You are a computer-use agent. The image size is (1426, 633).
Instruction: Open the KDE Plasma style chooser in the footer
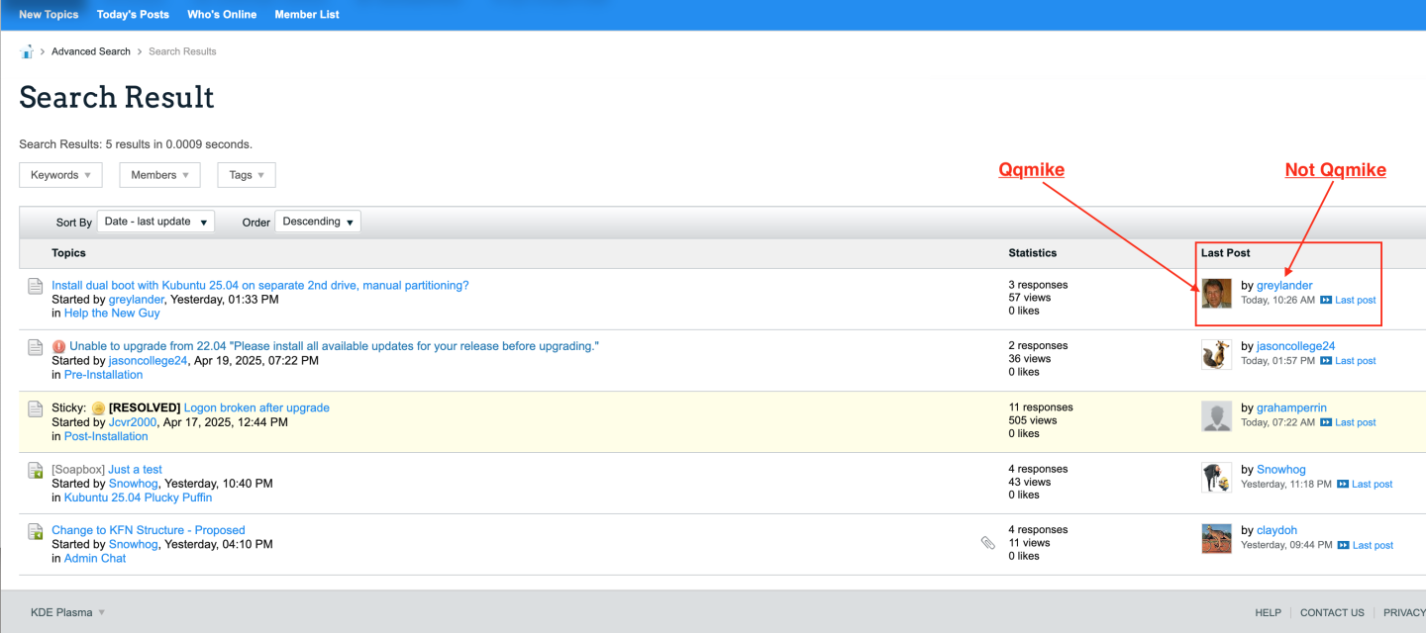[x=67, y=612]
